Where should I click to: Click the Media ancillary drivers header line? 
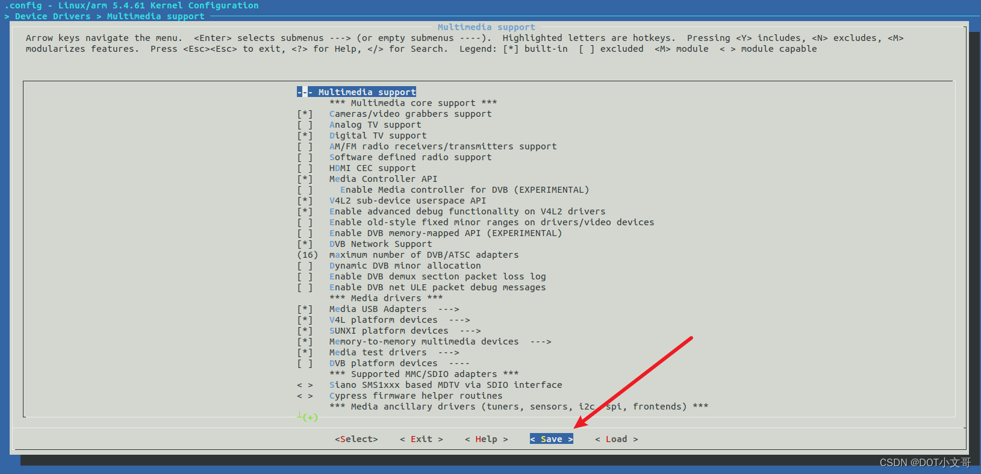pos(519,407)
